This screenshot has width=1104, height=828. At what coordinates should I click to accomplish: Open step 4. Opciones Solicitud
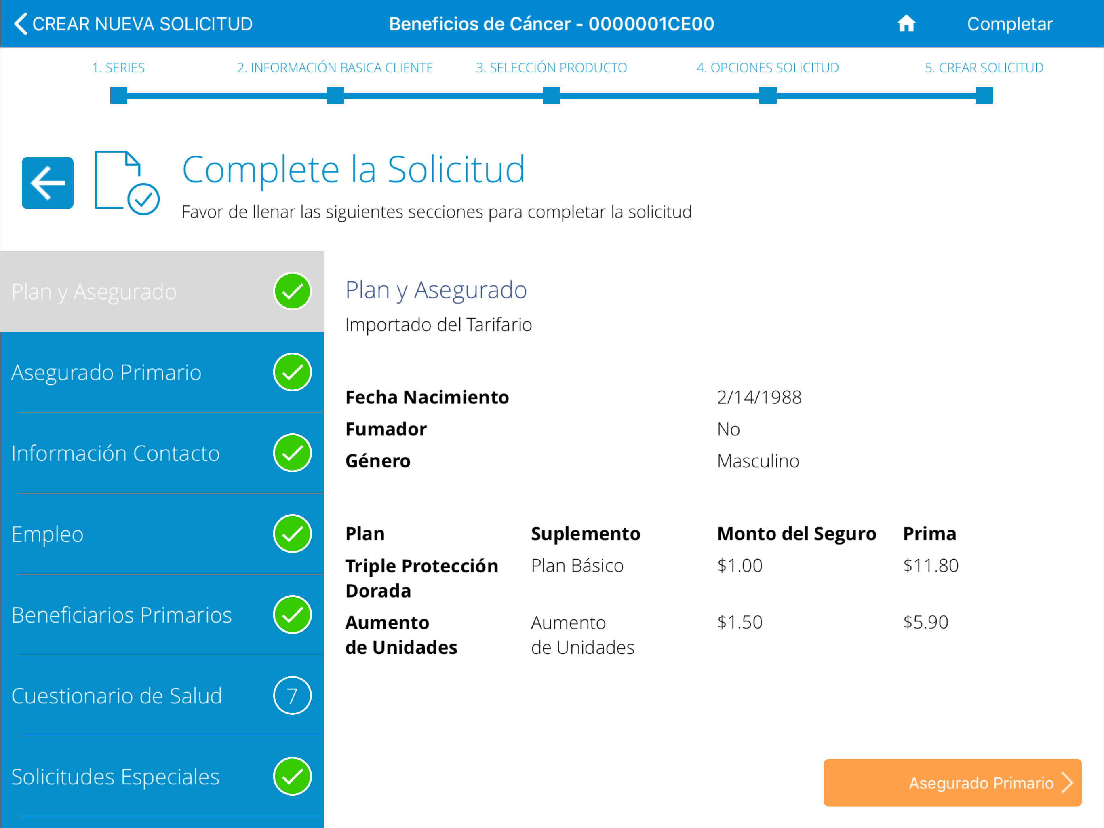pos(768,68)
